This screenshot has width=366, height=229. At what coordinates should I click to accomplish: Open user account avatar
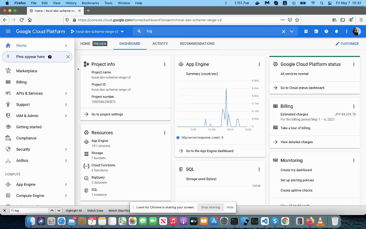tap(356, 31)
